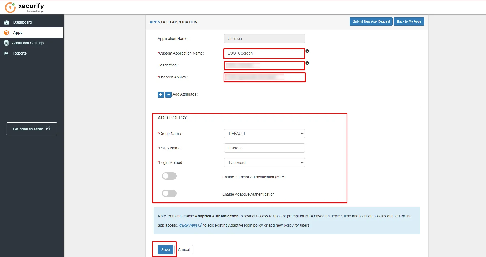Enable 2-Factor Authentication (MFA) toggle
486x257 pixels.
tap(169, 176)
